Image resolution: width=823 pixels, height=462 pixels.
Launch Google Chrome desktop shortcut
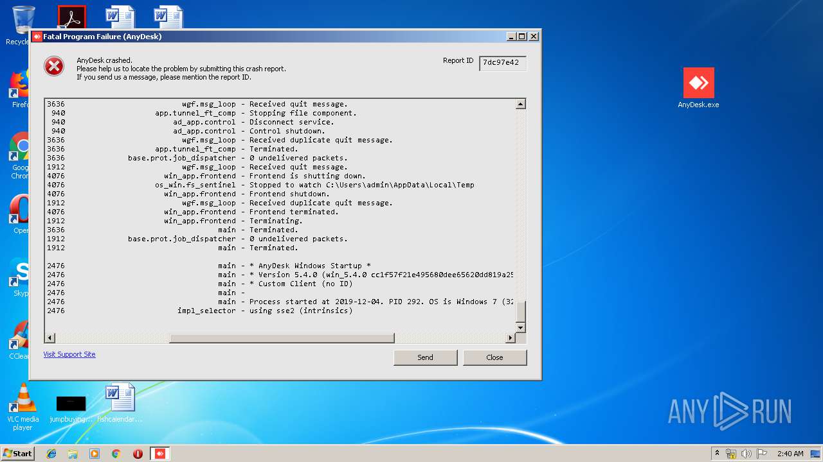click(19, 156)
